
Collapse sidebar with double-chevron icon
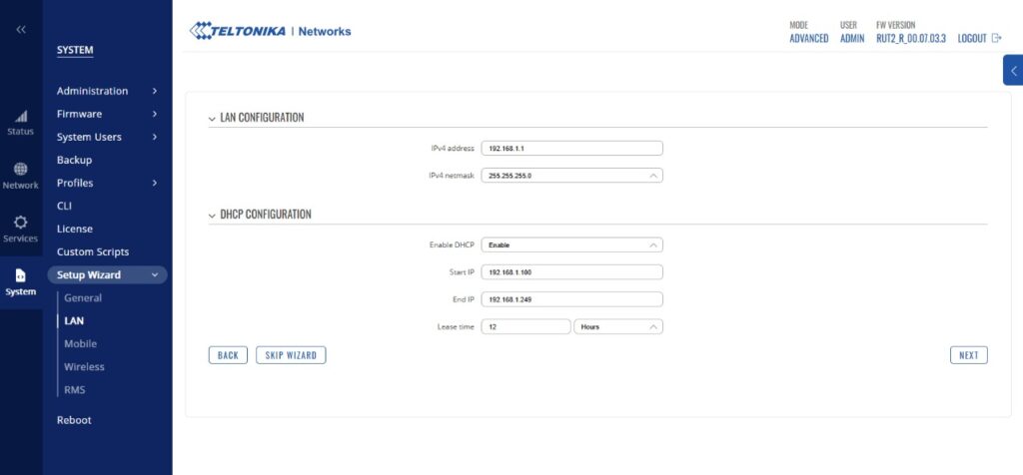coord(21,30)
